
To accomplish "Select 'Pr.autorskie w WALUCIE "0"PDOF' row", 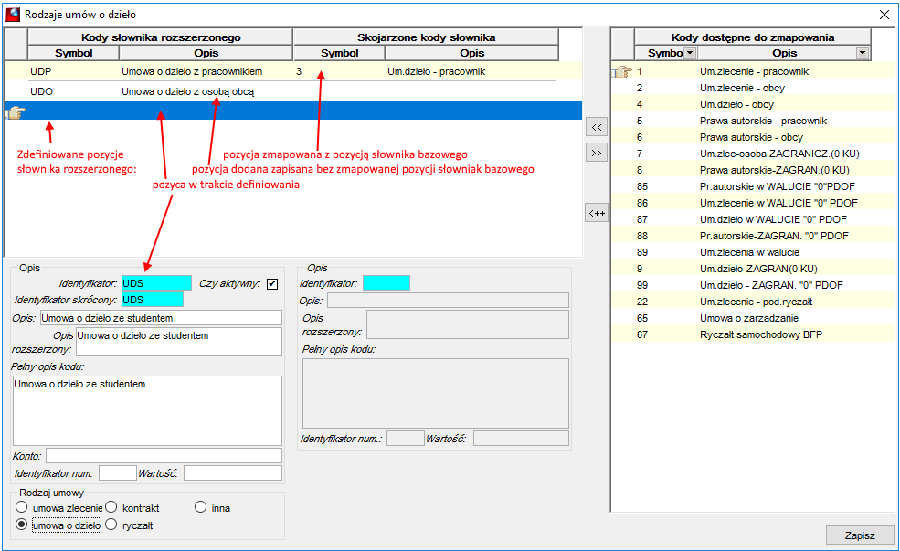I will [x=753, y=186].
